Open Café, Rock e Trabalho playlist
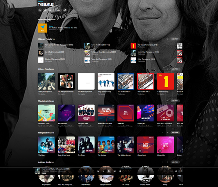This screenshot has width=218, height=187. 165,113
